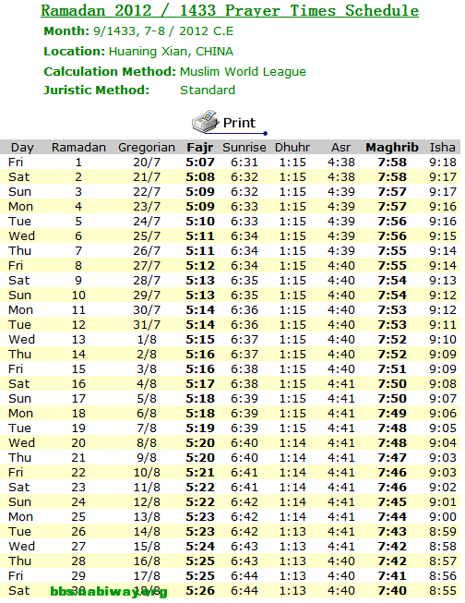465x603 pixels.
Task: Click the Day column header
Action: [x=22, y=148]
